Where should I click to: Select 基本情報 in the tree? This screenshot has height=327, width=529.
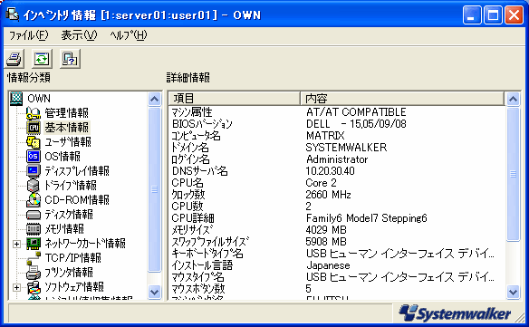click(x=66, y=128)
